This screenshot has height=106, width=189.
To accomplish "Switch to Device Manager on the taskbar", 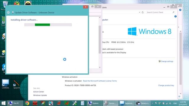I will (110, 103).
